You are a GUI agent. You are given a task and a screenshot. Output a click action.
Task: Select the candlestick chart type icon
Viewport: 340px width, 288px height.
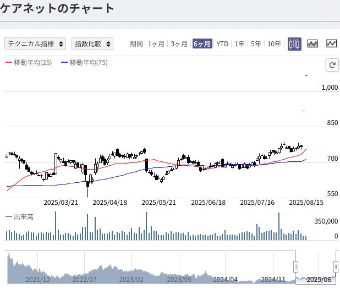[x=294, y=44]
